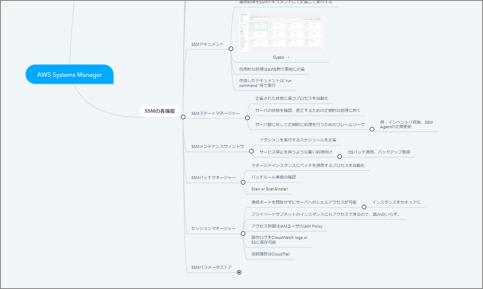Select the AWS Systems Manager root node

(x=70, y=75)
